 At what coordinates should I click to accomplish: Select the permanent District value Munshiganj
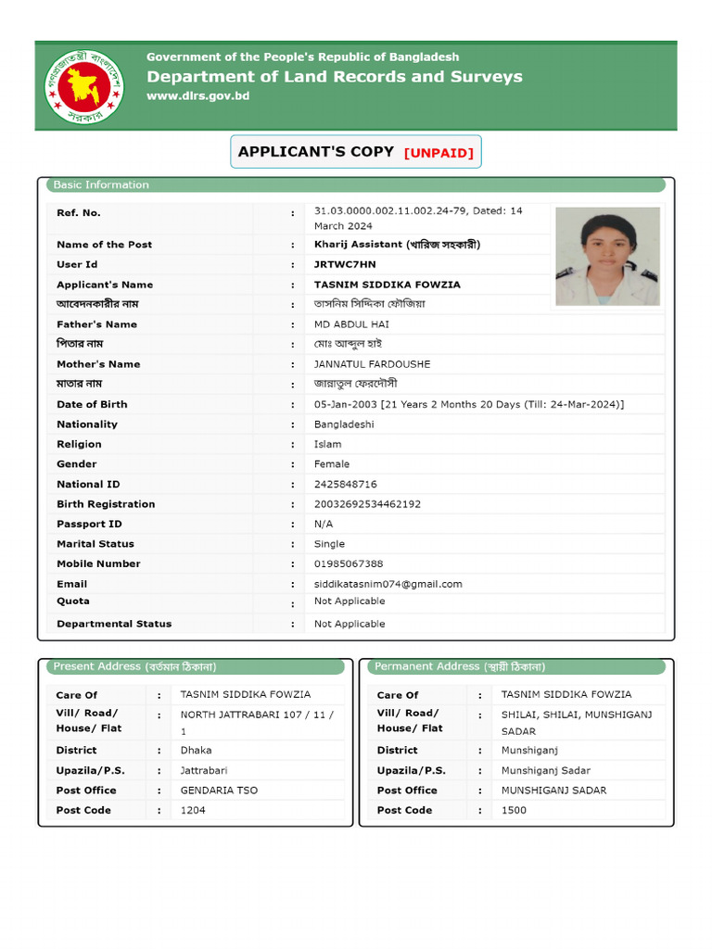529,751
